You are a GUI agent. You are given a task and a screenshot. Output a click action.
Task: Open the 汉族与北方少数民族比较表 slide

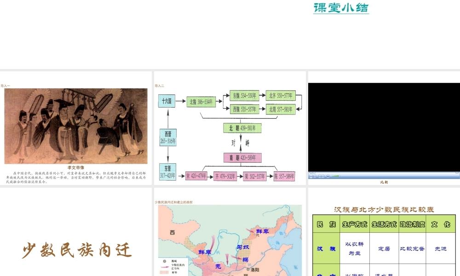[x=384, y=232]
